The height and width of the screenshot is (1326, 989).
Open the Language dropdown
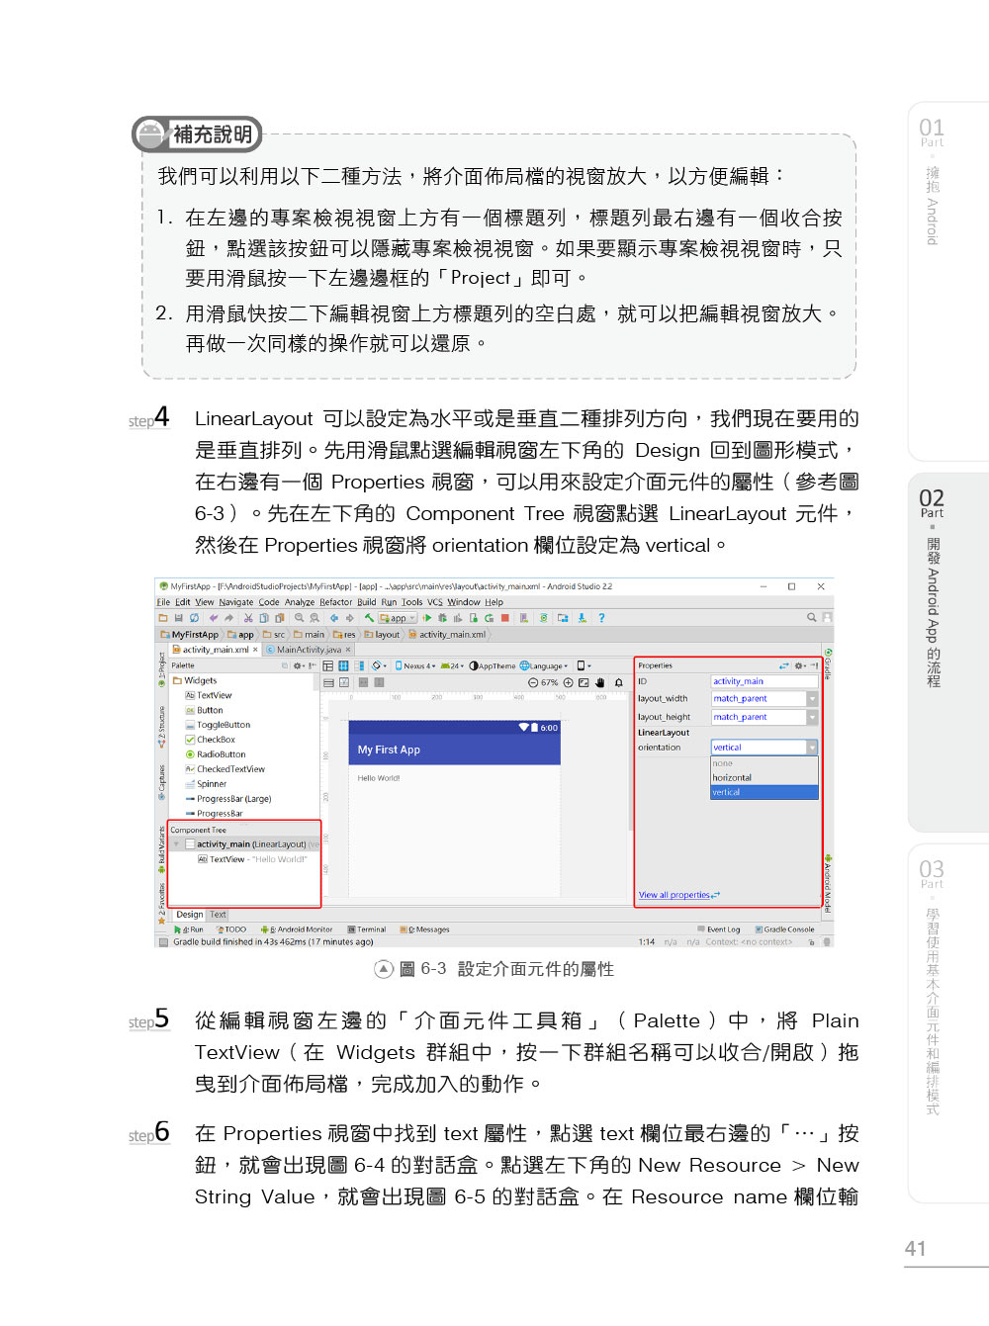(544, 666)
